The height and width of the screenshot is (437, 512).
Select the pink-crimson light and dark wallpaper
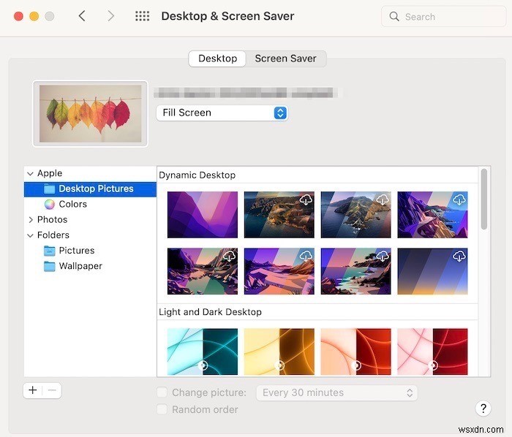coord(433,351)
